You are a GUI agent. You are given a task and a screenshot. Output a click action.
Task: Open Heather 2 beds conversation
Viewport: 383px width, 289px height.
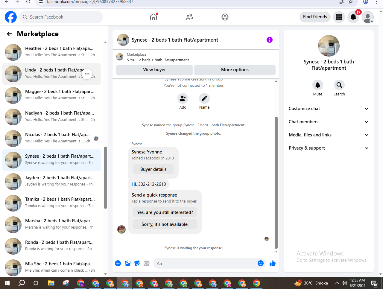51,52
